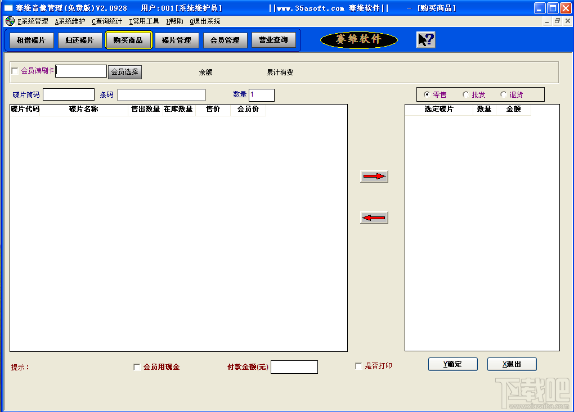Click the 售价 column header
The image size is (574, 412).
point(213,109)
